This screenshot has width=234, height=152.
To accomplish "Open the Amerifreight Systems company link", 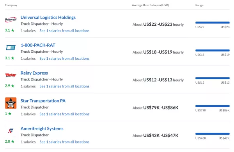I will (42, 129).
